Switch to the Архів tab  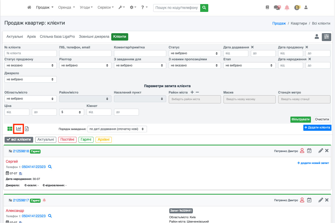(x=31, y=37)
